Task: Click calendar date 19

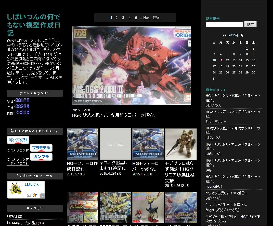Action: [x=227, y=66]
